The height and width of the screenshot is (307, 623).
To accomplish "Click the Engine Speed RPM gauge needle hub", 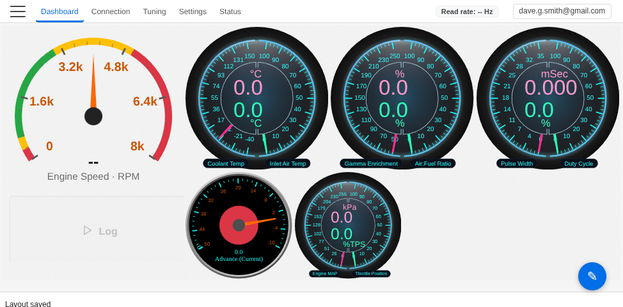I will [93, 116].
